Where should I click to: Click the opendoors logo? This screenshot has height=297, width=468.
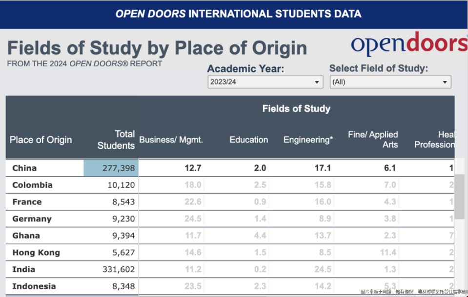click(408, 45)
